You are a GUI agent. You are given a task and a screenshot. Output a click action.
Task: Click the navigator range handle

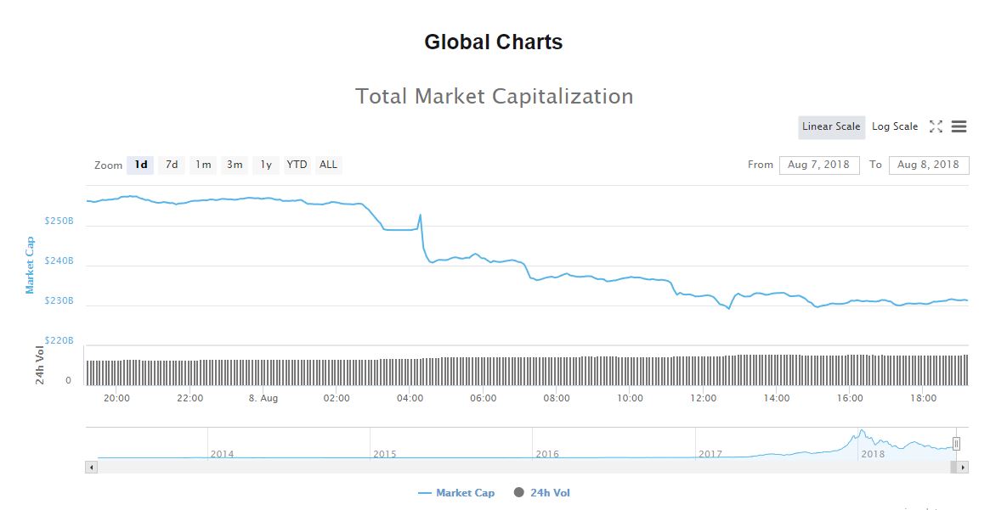956,443
